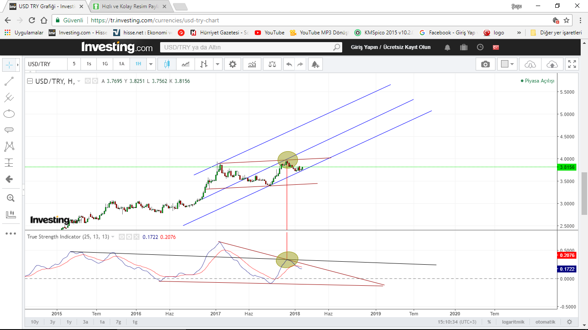The height and width of the screenshot is (330, 588).
Task: Toggle visibility of USD/TRY series
Action: click(x=88, y=81)
